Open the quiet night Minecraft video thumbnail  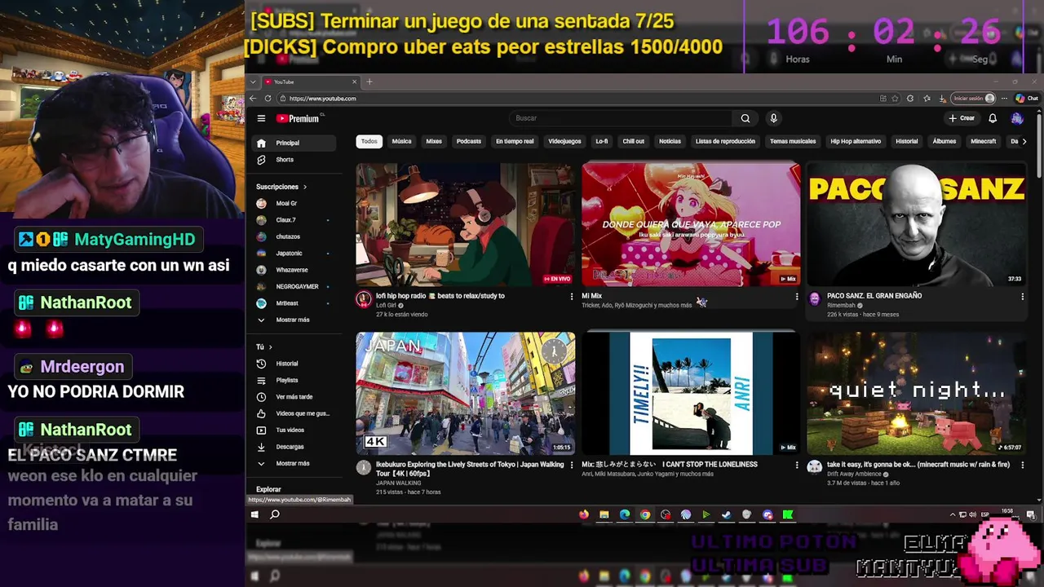pyautogui.click(x=917, y=393)
